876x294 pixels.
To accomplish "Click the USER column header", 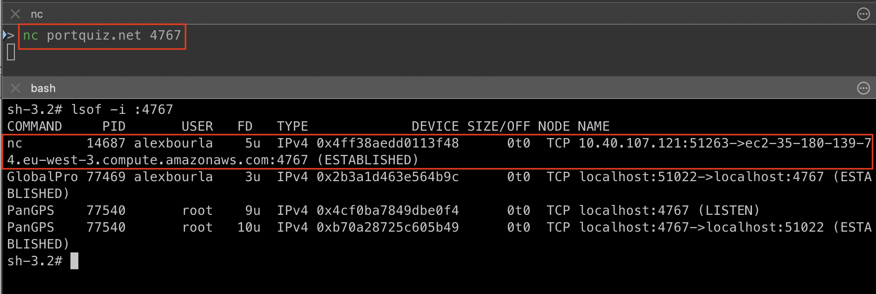I will (197, 126).
